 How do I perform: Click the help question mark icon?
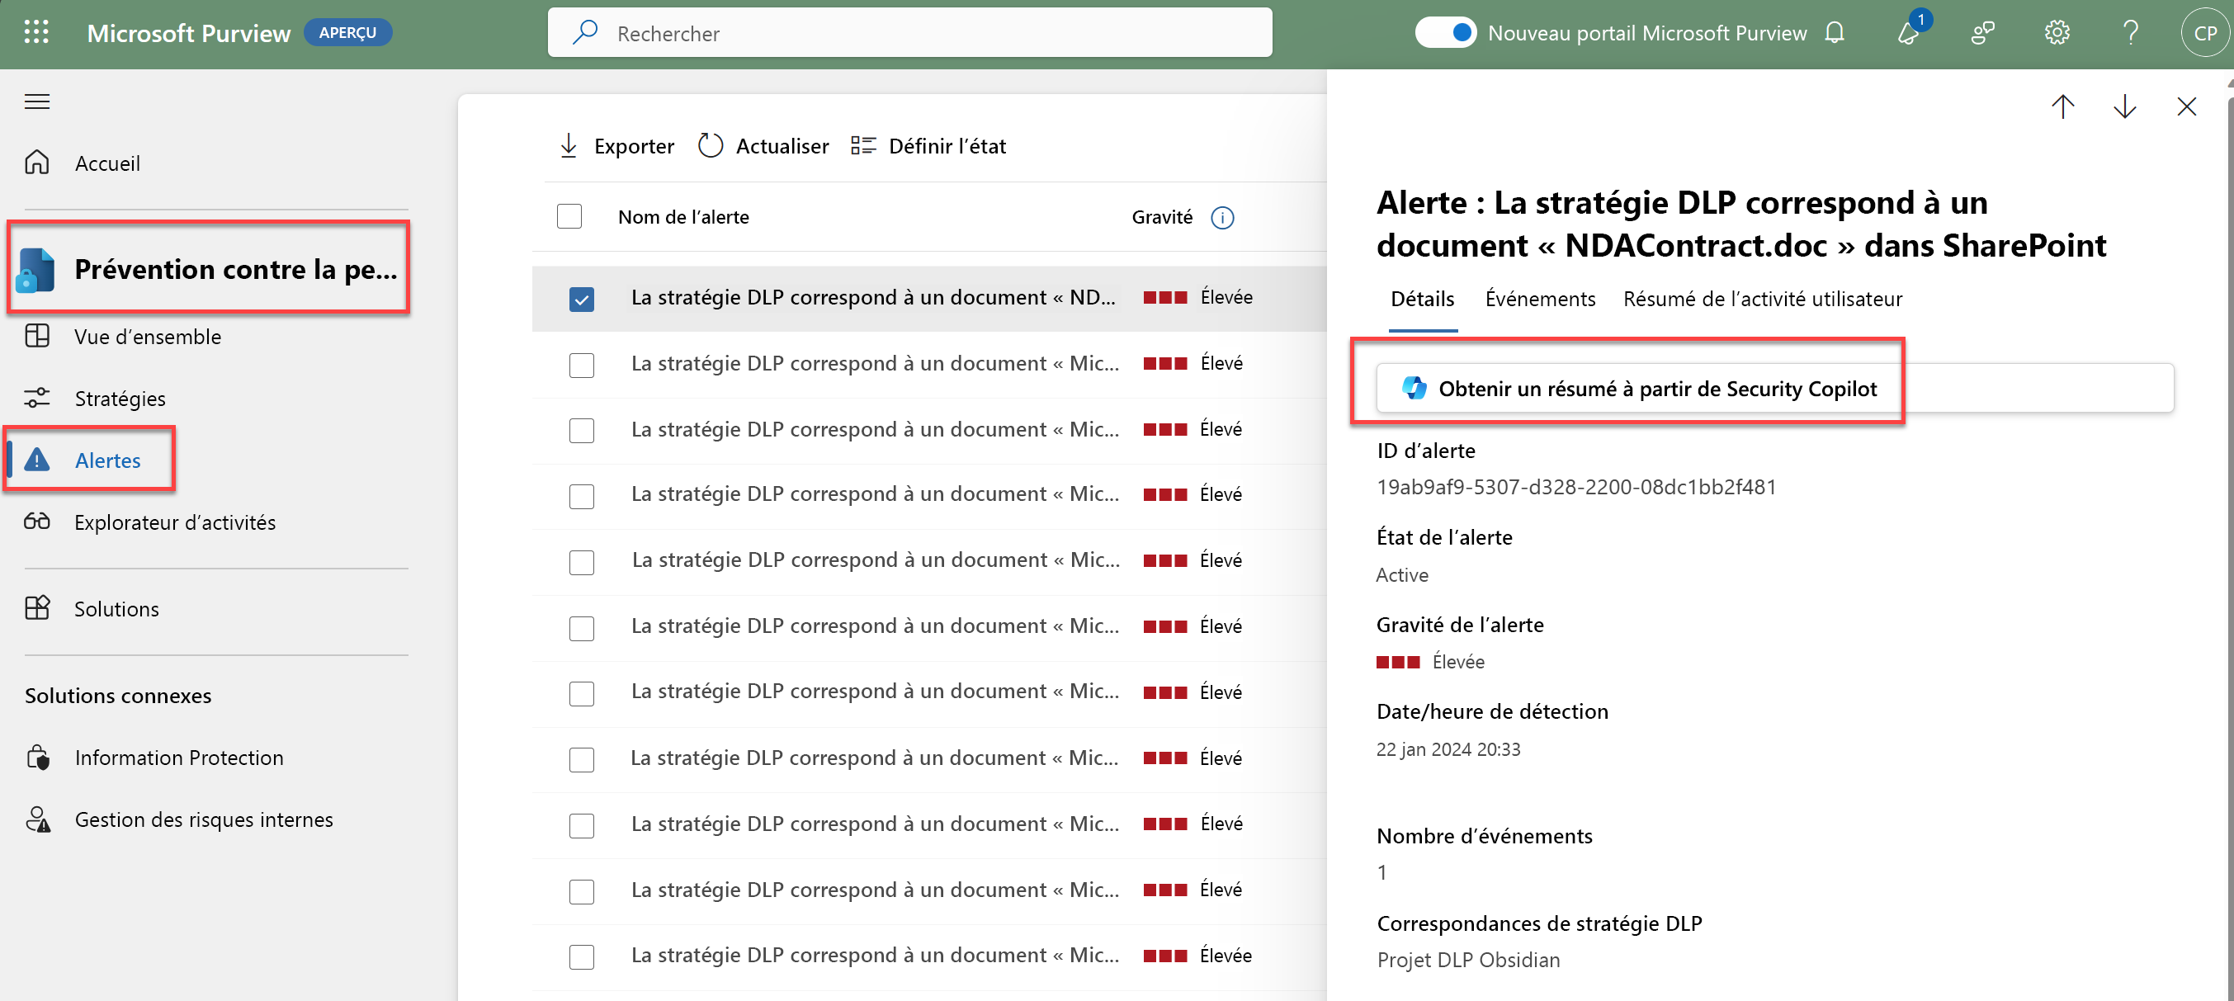click(2130, 33)
